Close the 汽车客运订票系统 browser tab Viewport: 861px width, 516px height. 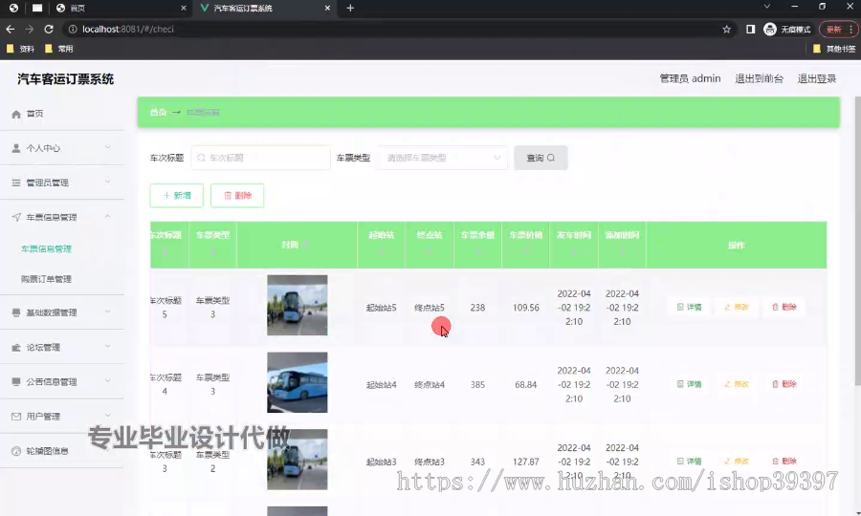click(327, 9)
